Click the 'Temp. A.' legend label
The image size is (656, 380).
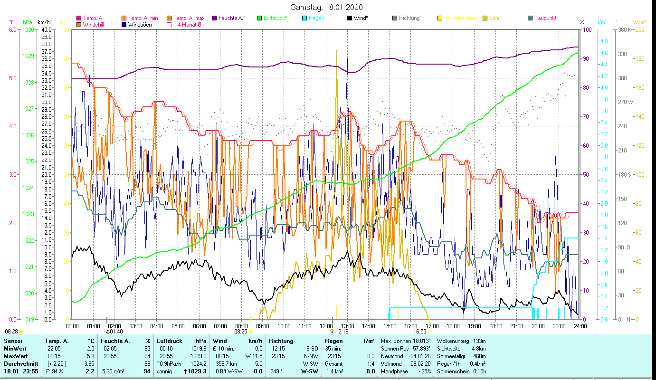point(93,18)
